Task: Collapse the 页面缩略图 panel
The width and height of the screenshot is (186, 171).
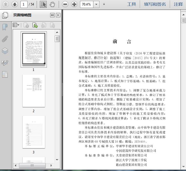Action: [52, 15]
